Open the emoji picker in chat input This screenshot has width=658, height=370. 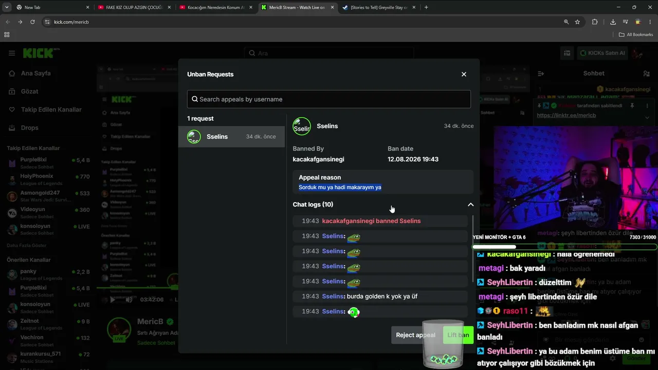[642, 340]
